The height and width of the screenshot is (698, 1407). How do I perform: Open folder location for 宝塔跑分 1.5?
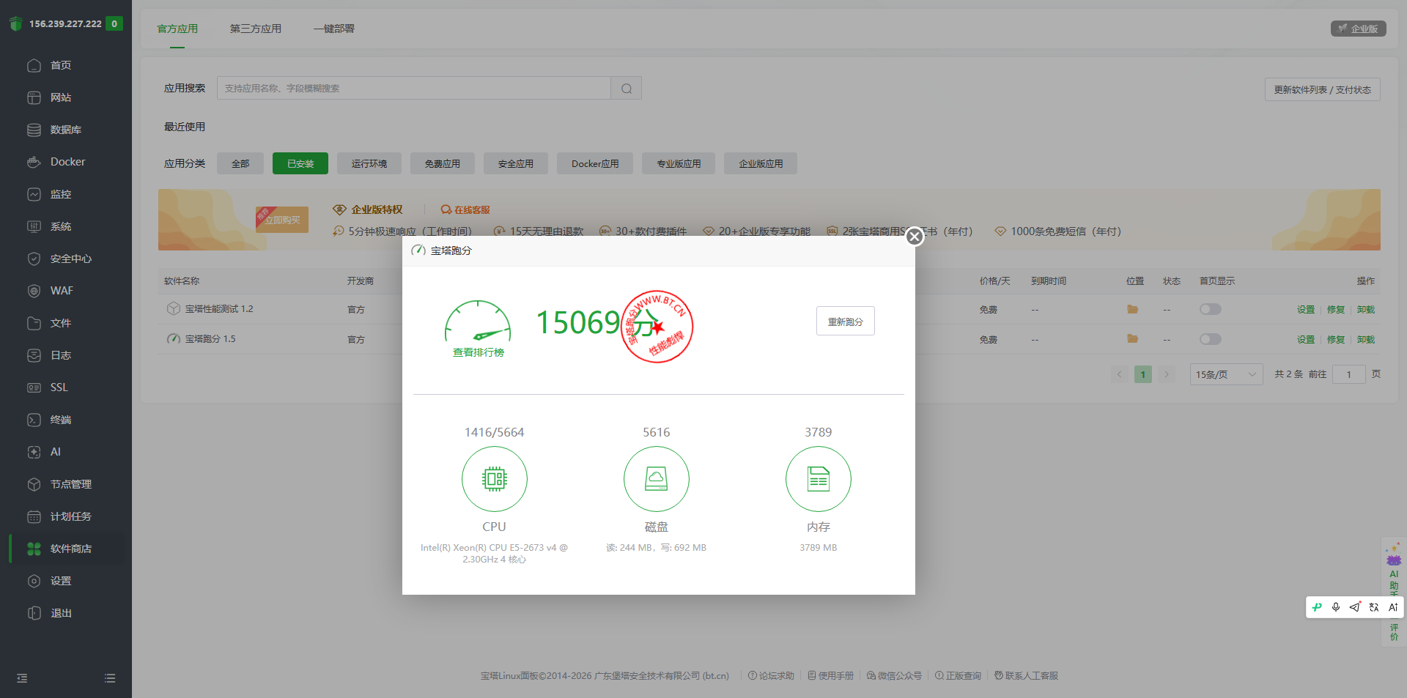[x=1133, y=339]
